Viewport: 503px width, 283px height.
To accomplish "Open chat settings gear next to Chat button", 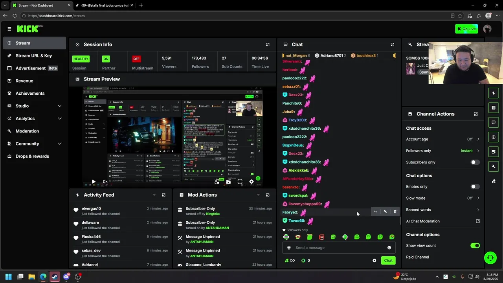I will pos(374,261).
